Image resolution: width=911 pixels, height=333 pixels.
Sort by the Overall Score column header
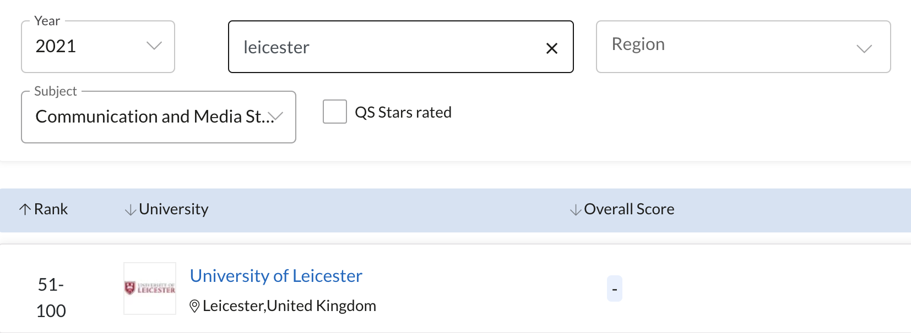pyautogui.click(x=629, y=209)
